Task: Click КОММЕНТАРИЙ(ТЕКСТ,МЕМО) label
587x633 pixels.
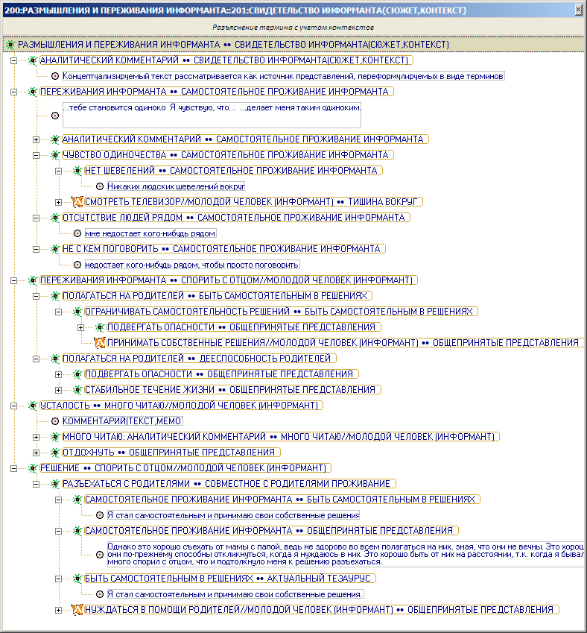Action: pos(122,421)
